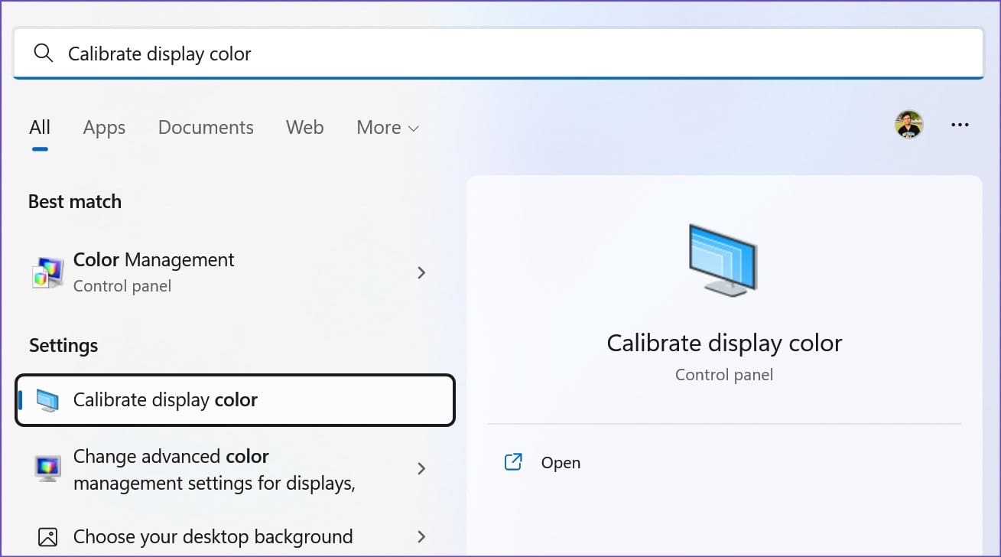Select the All tab
Viewport: 1001px width, 557px height.
[x=40, y=127]
